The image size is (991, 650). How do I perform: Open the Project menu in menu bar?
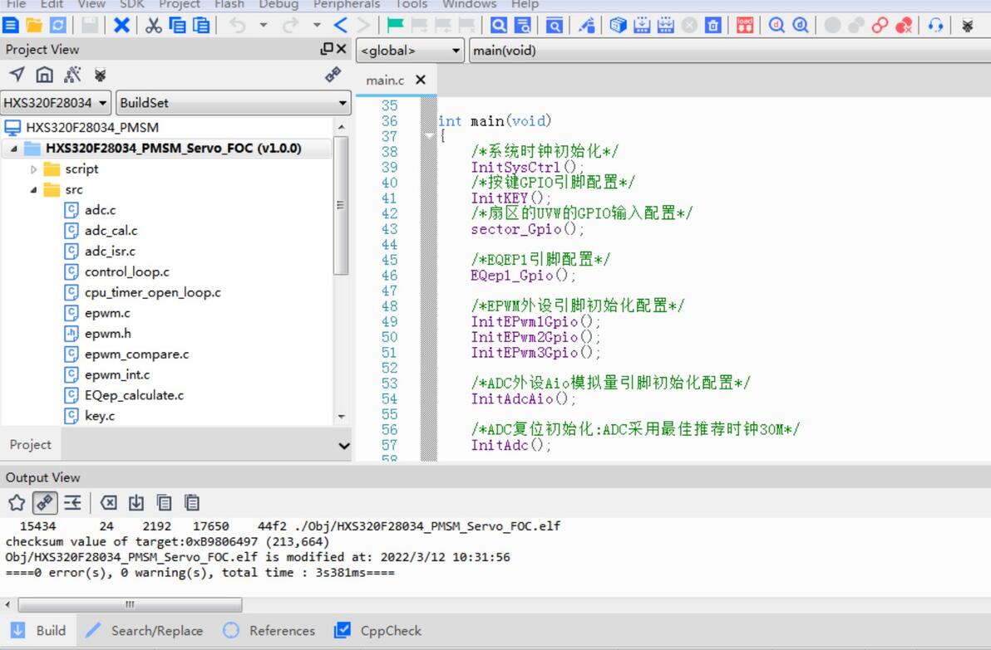tap(180, 4)
